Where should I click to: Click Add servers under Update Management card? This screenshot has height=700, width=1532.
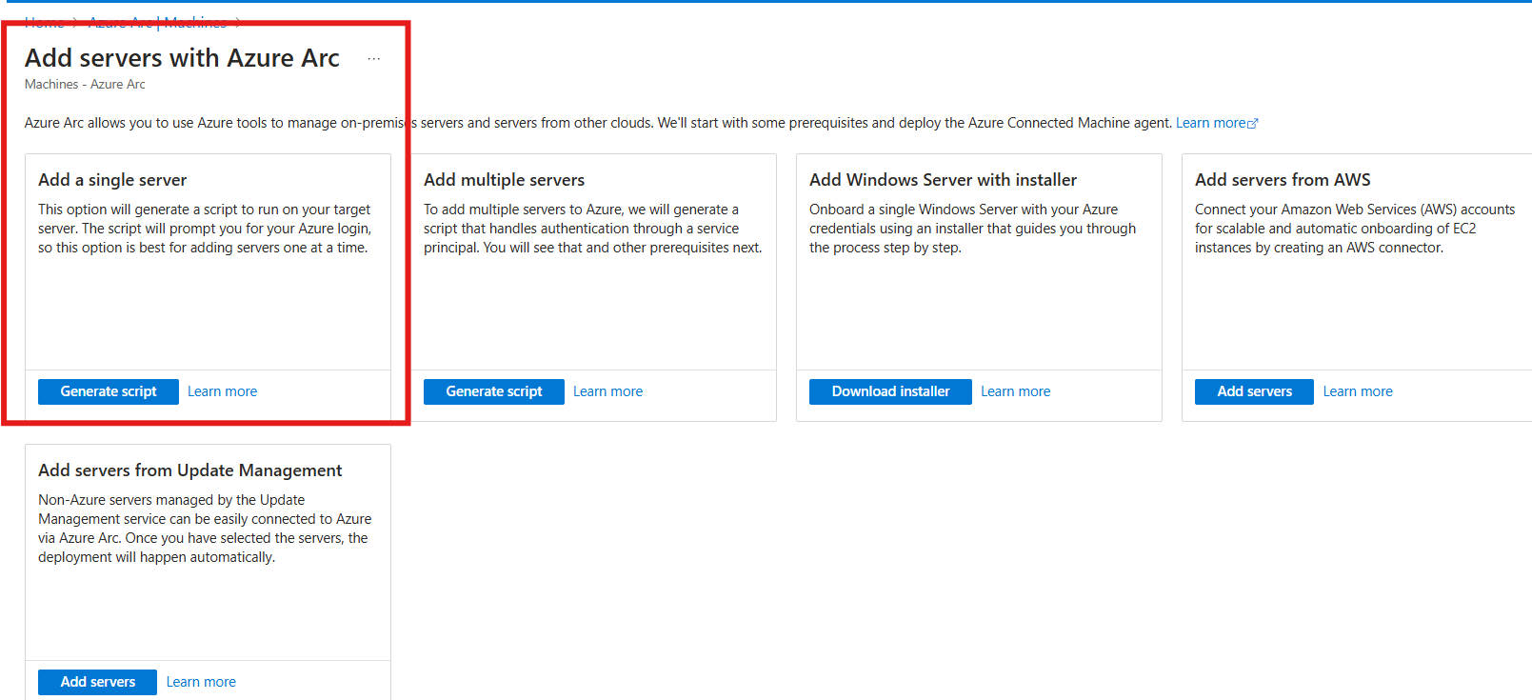pyautogui.click(x=97, y=682)
